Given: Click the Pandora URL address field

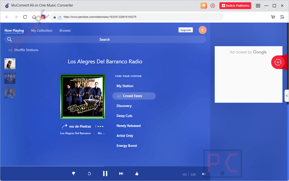Looking at the screenshot, I should tap(137, 17).
